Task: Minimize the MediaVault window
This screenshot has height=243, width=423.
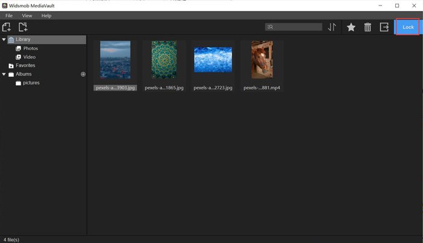Action: 380,5
